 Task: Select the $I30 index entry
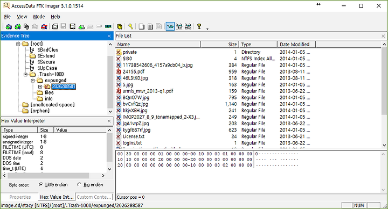coord(127,59)
